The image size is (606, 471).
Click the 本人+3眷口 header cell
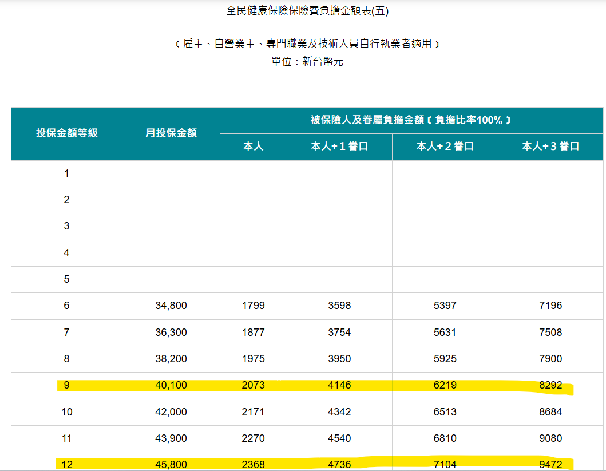550,147
